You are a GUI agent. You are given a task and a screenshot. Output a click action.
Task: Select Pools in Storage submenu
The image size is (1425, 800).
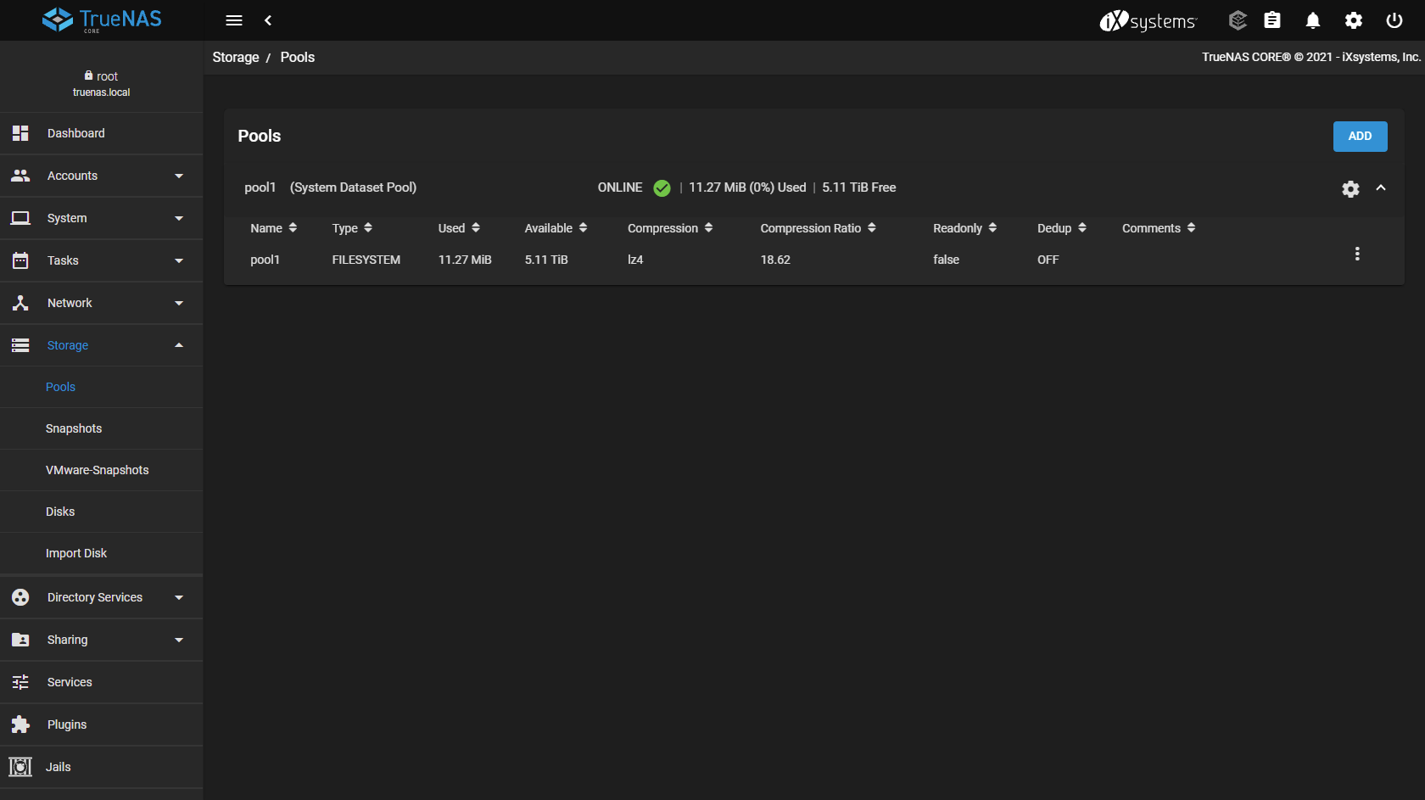102,387
